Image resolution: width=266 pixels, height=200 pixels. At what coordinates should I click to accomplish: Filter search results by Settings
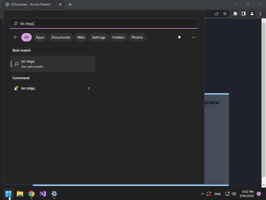(98, 37)
